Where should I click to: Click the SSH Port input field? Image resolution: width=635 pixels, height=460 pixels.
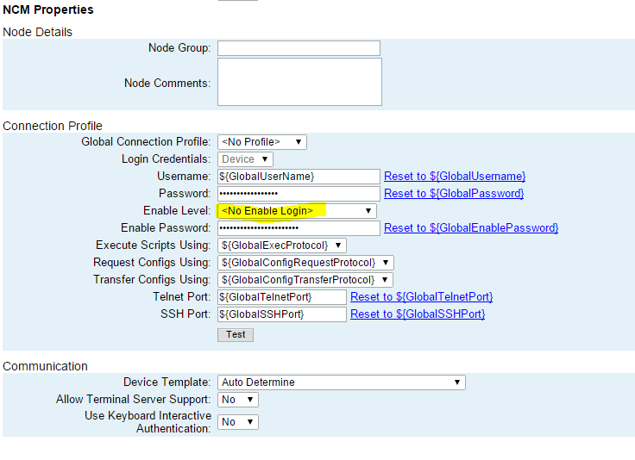tap(282, 314)
